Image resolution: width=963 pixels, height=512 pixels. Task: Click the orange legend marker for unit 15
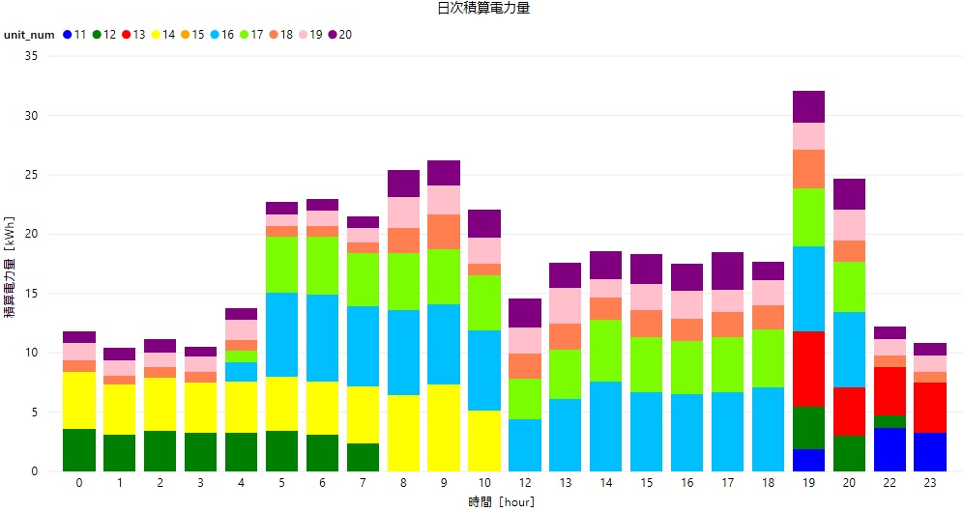(186, 35)
